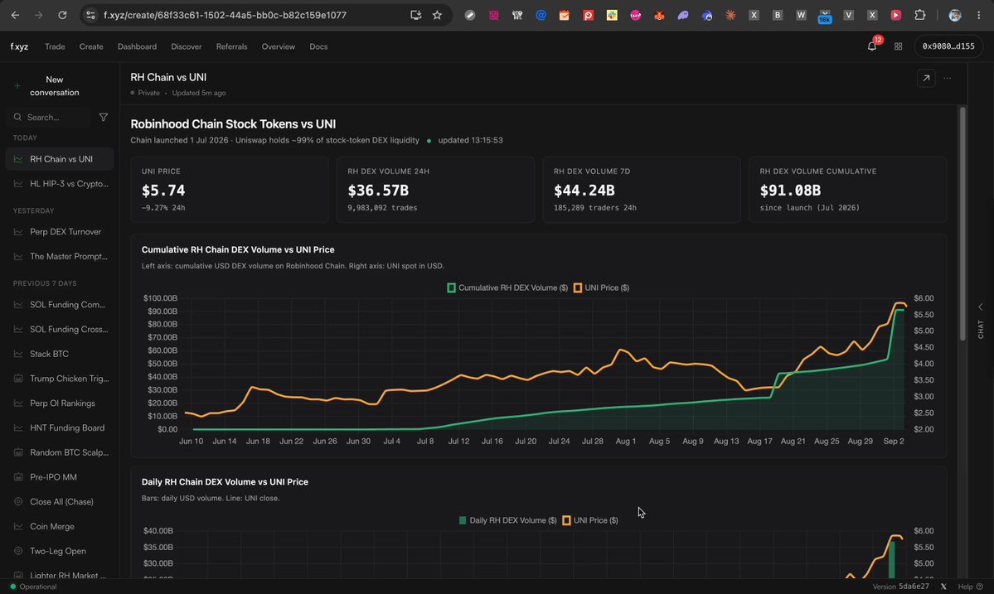Toggle the Daily RH DEX Volume legend series
The height and width of the screenshot is (594, 994).
tap(507, 520)
